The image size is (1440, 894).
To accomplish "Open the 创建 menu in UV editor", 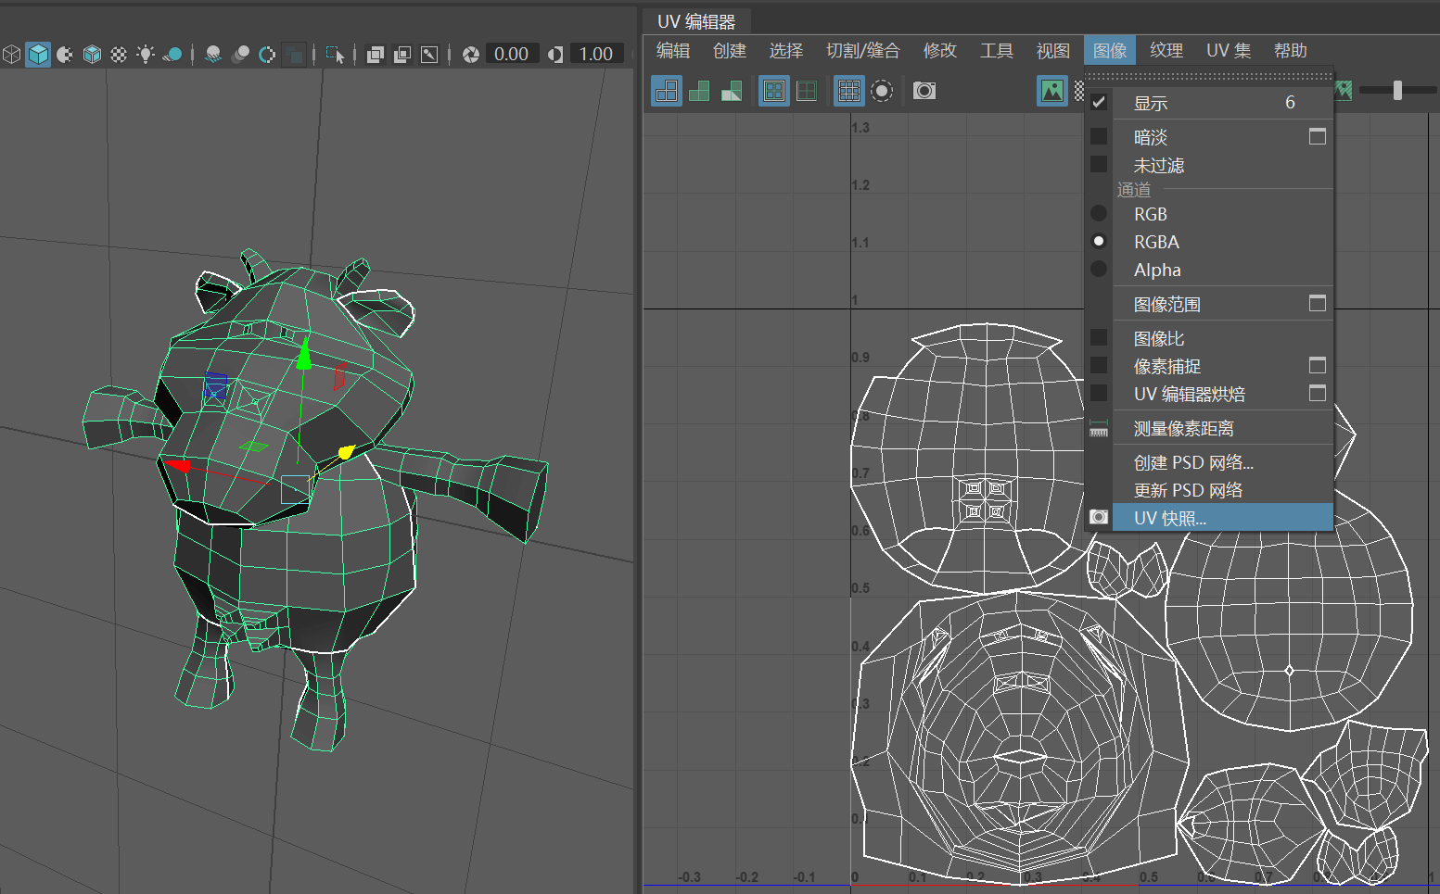I will pyautogui.click(x=730, y=50).
